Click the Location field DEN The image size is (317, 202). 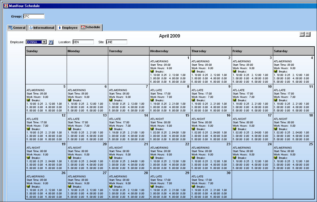point(83,42)
